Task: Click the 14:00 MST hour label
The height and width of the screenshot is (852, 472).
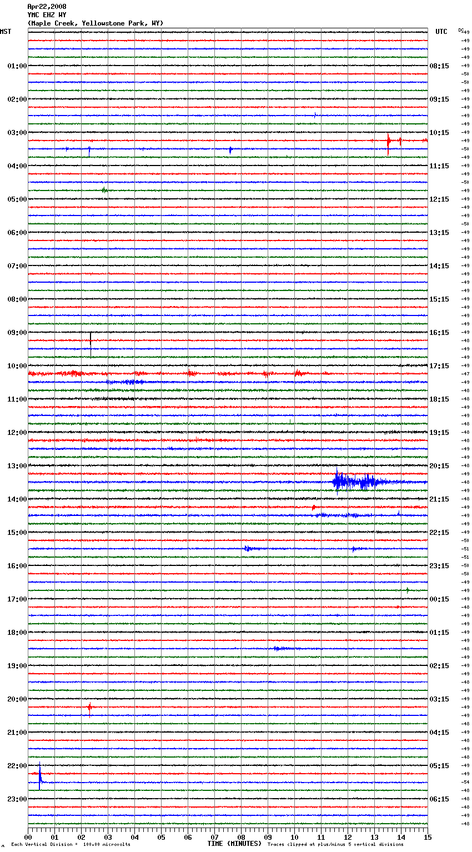Action: pos(17,499)
